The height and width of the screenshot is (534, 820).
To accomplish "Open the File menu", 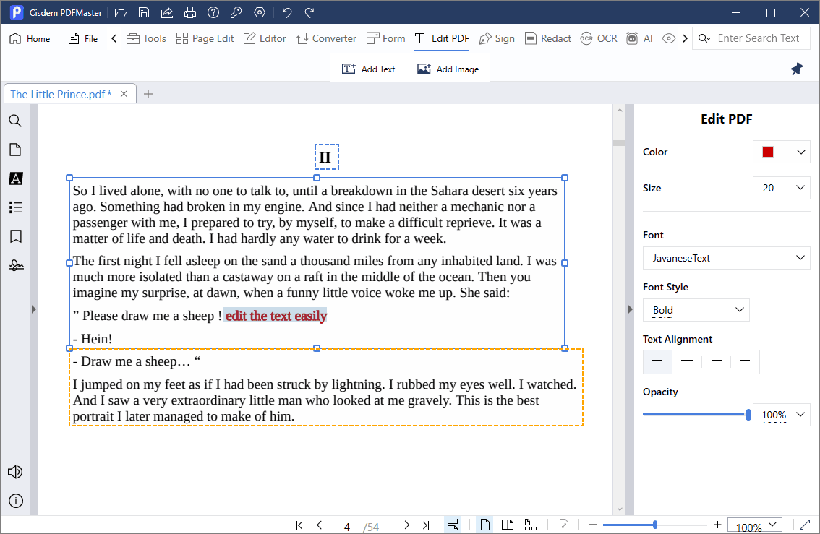I will pyautogui.click(x=83, y=39).
